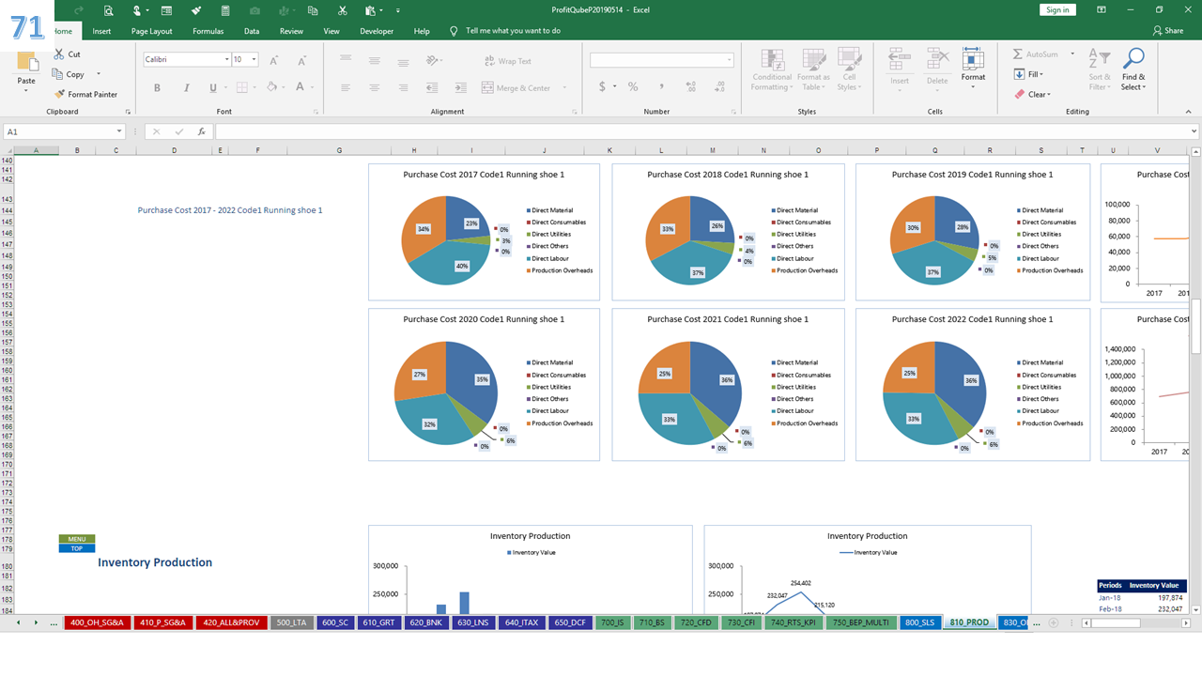This screenshot has width=1202, height=676.
Task: Open the Name Box dropdown arrow
Action: [119, 132]
